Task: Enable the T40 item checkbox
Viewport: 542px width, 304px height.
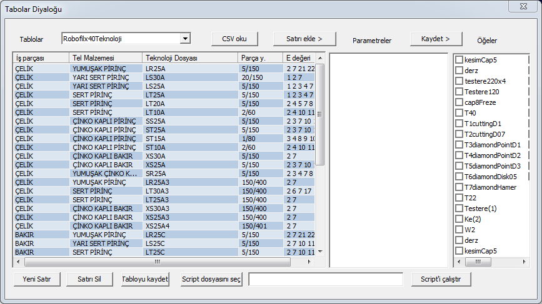Action: point(459,113)
